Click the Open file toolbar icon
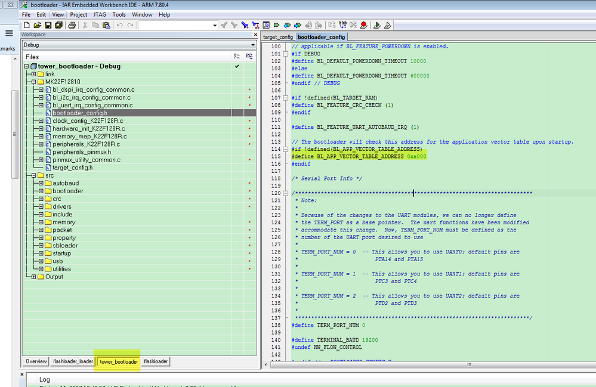The image size is (596, 387). coord(37,25)
